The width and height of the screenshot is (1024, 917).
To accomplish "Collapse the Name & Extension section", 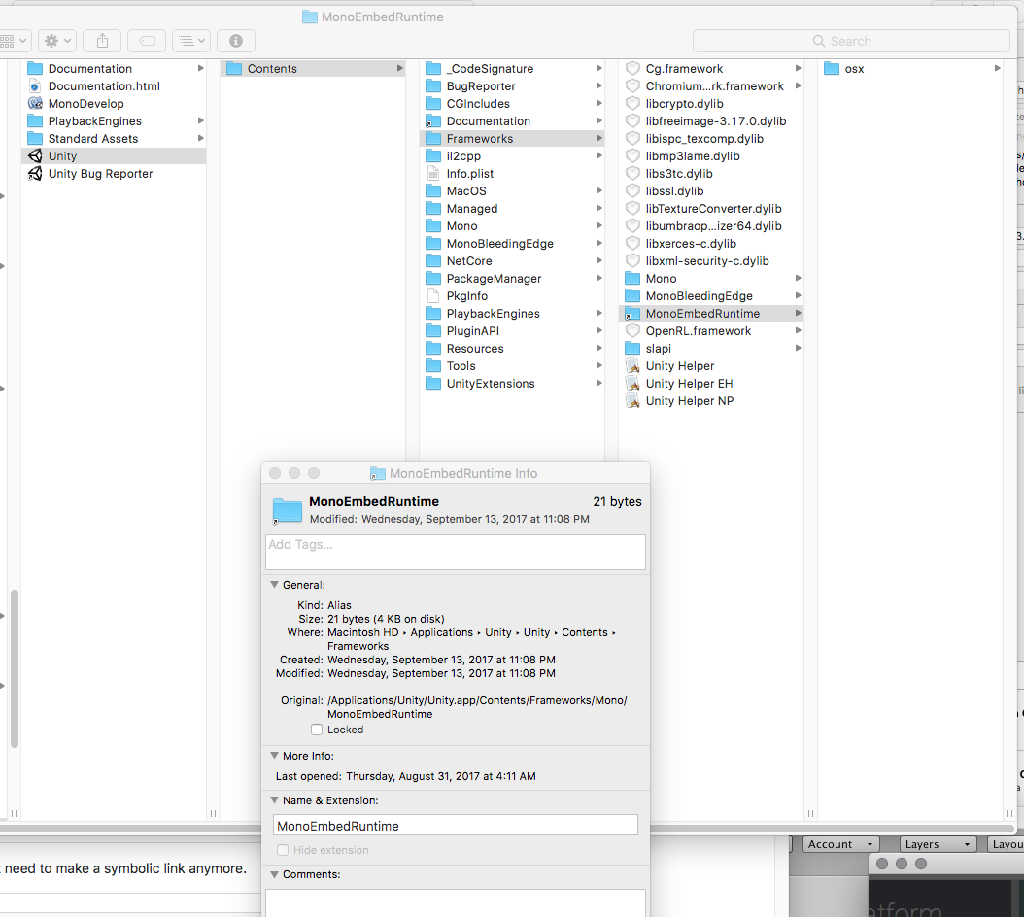I will (275, 800).
